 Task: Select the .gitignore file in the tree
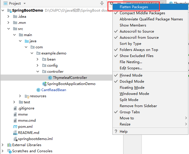point(26,108)
